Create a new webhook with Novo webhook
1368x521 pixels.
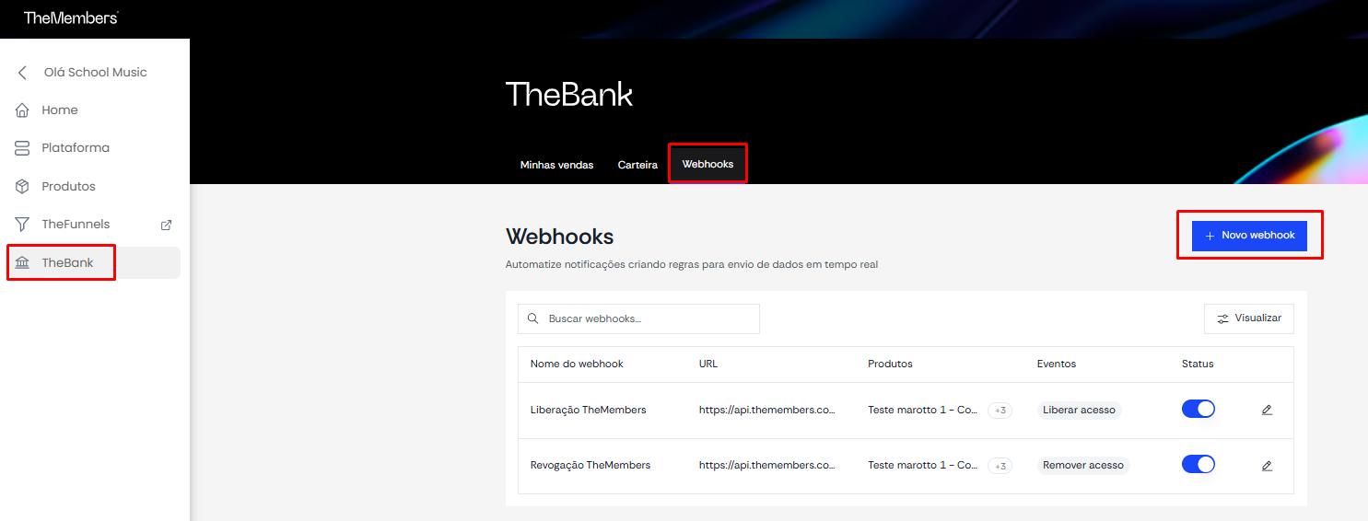(x=1249, y=236)
